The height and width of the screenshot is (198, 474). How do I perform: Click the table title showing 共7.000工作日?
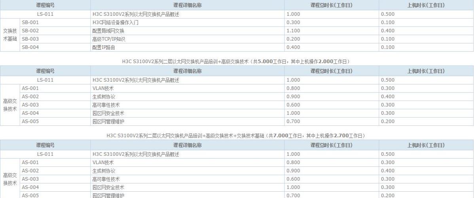pos(237,136)
